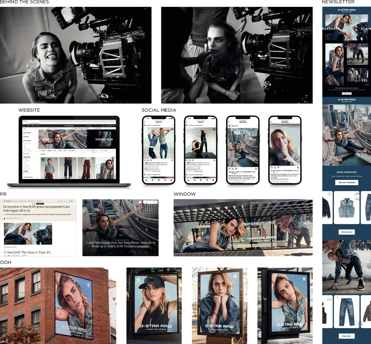Tap profile avatar on first phone's nav bar
Viewport: 371px width, 344px height.
pos(171,180)
